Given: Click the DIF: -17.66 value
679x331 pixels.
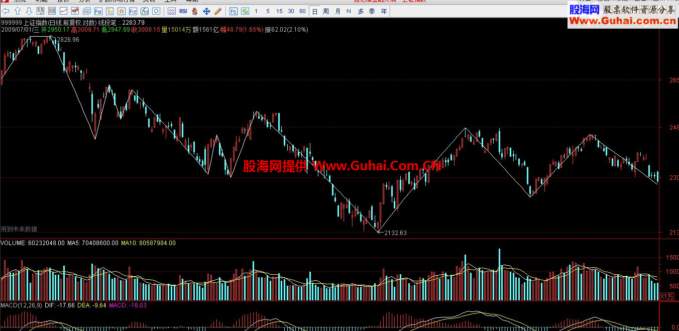Looking at the screenshot, I should click(60, 305).
